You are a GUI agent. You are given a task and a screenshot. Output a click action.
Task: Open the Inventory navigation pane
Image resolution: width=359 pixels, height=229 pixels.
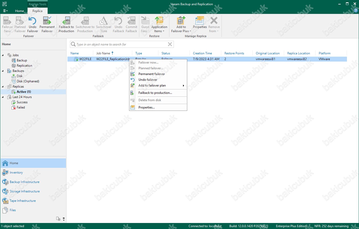tap(33, 173)
